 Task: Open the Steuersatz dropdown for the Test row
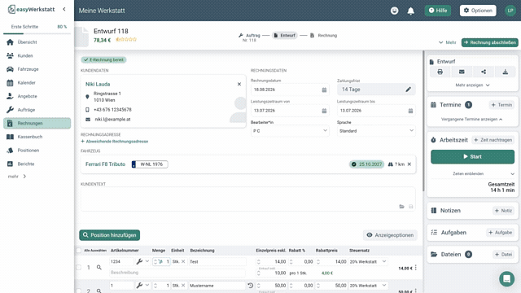[x=368, y=262]
